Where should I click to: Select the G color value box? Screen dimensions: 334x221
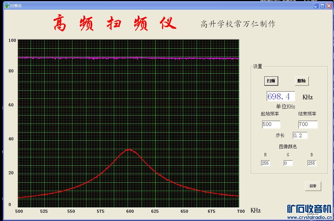(288, 163)
